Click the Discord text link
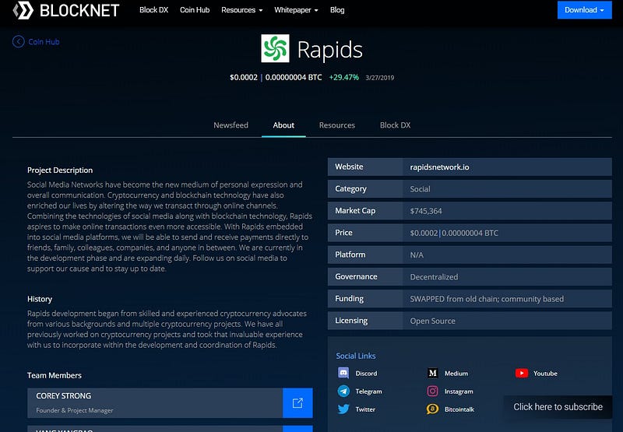Image resolution: width=623 pixels, height=432 pixels. 366,374
